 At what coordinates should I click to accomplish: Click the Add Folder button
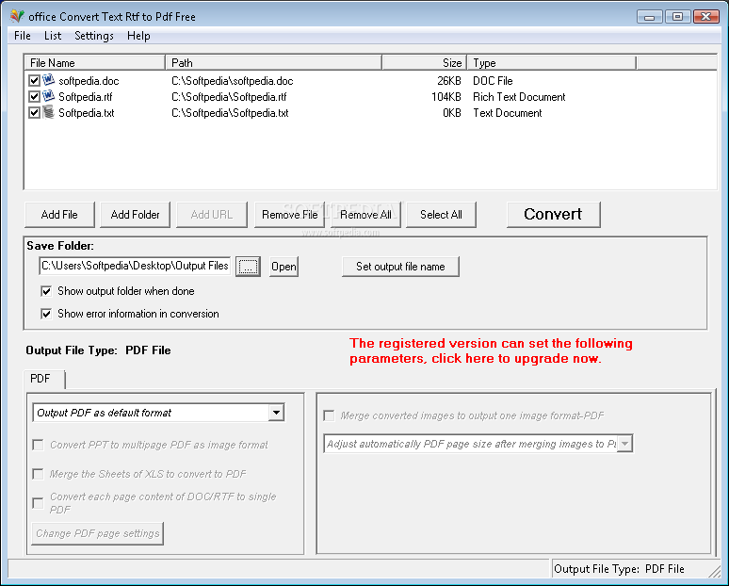coord(135,215)
